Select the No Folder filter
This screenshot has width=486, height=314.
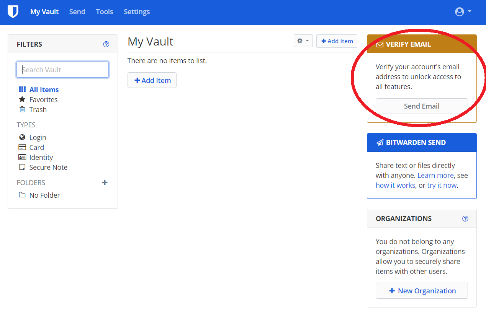tap(44, 195)
